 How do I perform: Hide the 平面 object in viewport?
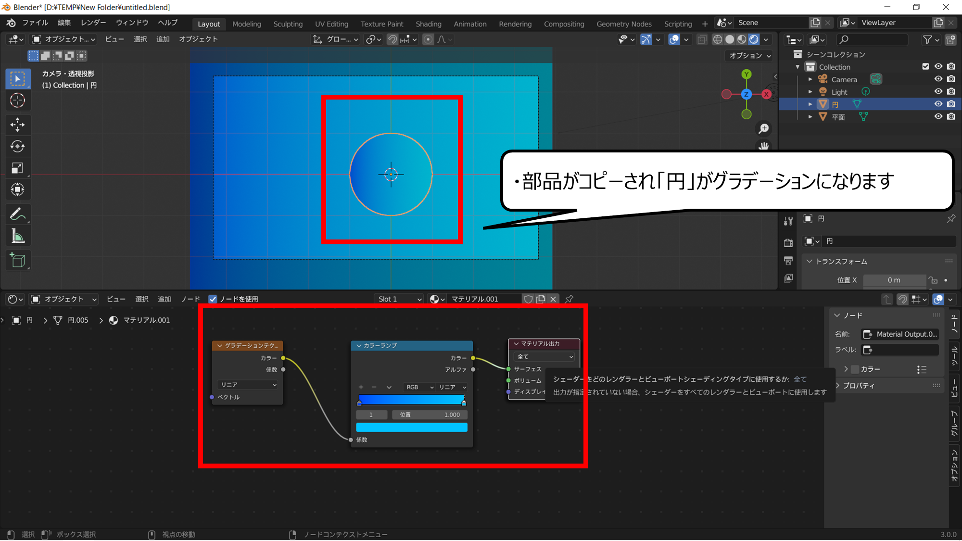pos(938,116)
